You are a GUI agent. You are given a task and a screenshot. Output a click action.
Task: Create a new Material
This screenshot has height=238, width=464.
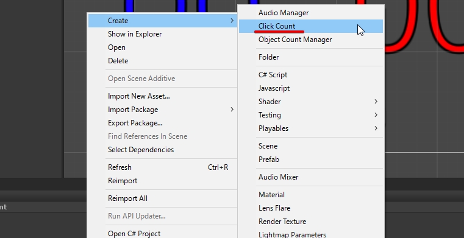coord(311,195)
